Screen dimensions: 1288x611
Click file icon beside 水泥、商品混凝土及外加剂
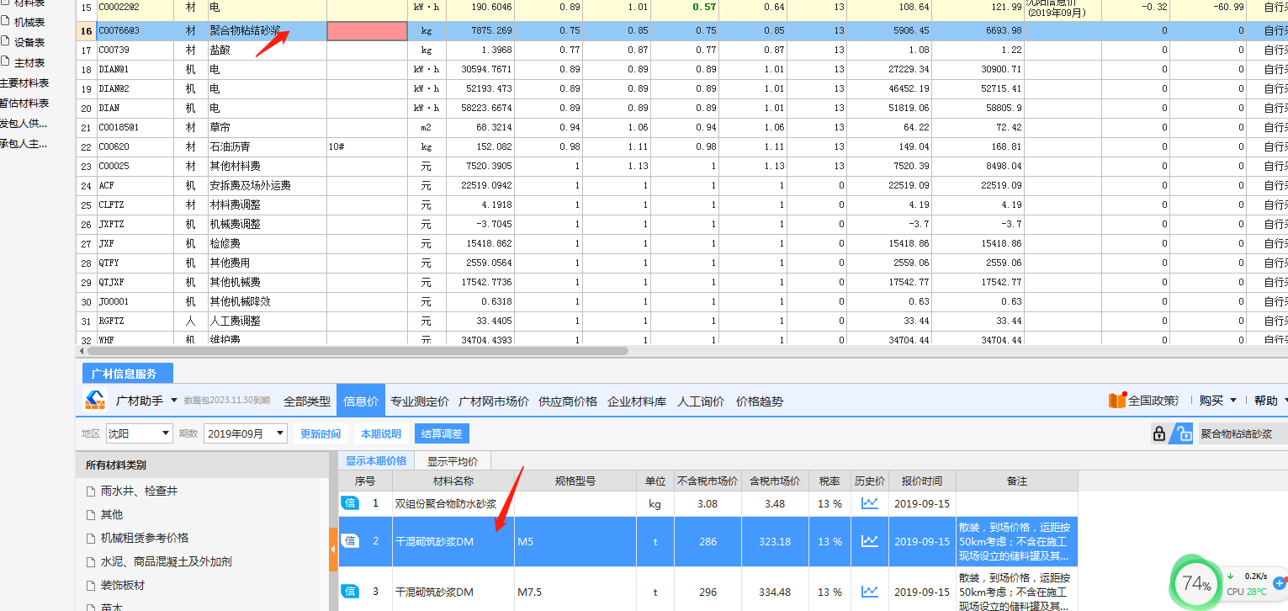pyautogui.click(x=91, y=561)
